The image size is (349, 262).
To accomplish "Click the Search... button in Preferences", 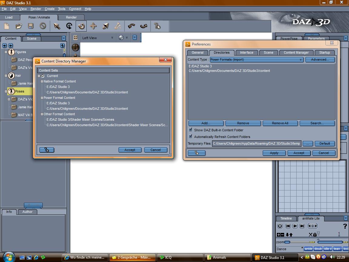I will (x=317, y=123).
